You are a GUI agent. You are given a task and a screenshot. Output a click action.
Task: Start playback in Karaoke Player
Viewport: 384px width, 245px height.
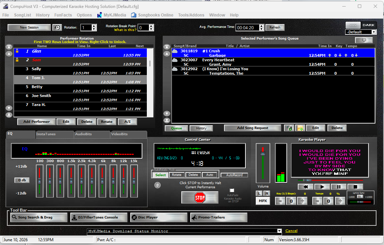point(322,187)
